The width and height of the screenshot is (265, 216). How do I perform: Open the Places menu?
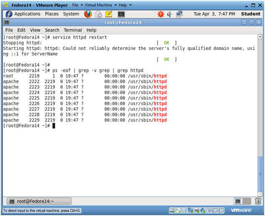[x=51, y=14]
